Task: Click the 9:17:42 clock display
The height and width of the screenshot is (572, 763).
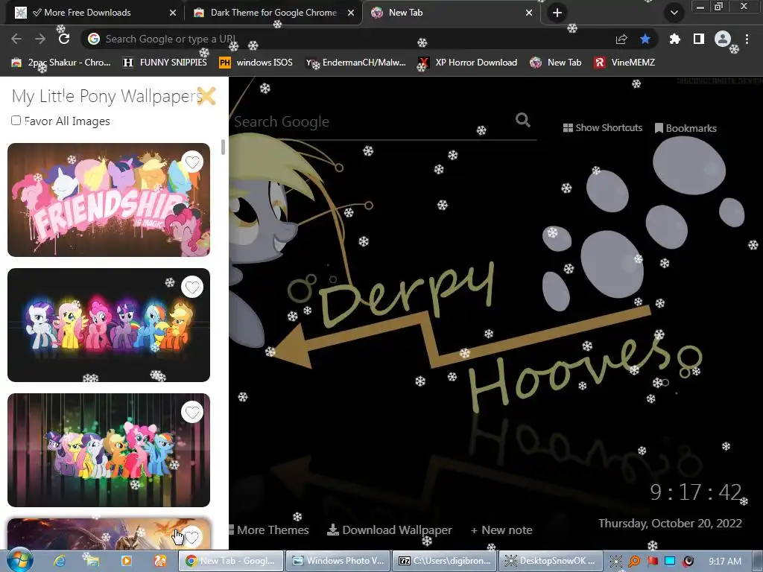Action: pos(696,492)
